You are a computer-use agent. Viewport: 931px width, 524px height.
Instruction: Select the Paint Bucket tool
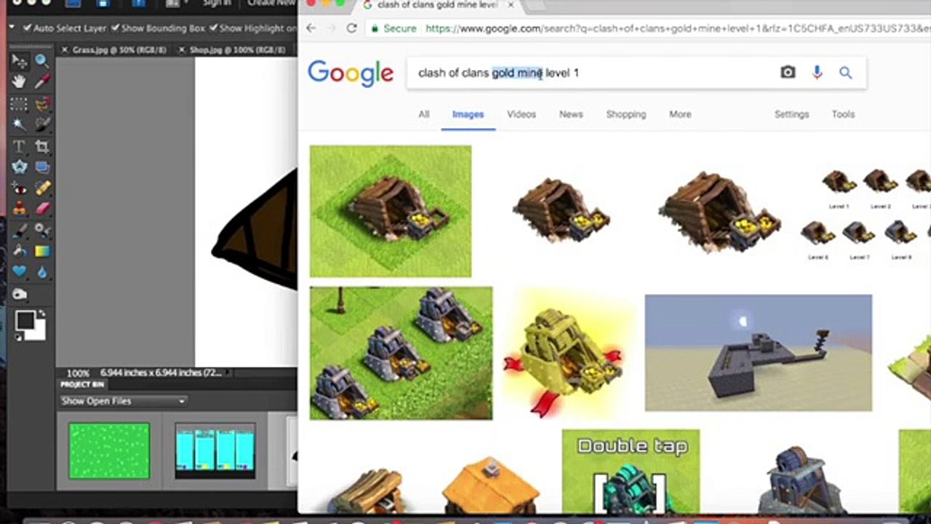[x=20, y=251]
